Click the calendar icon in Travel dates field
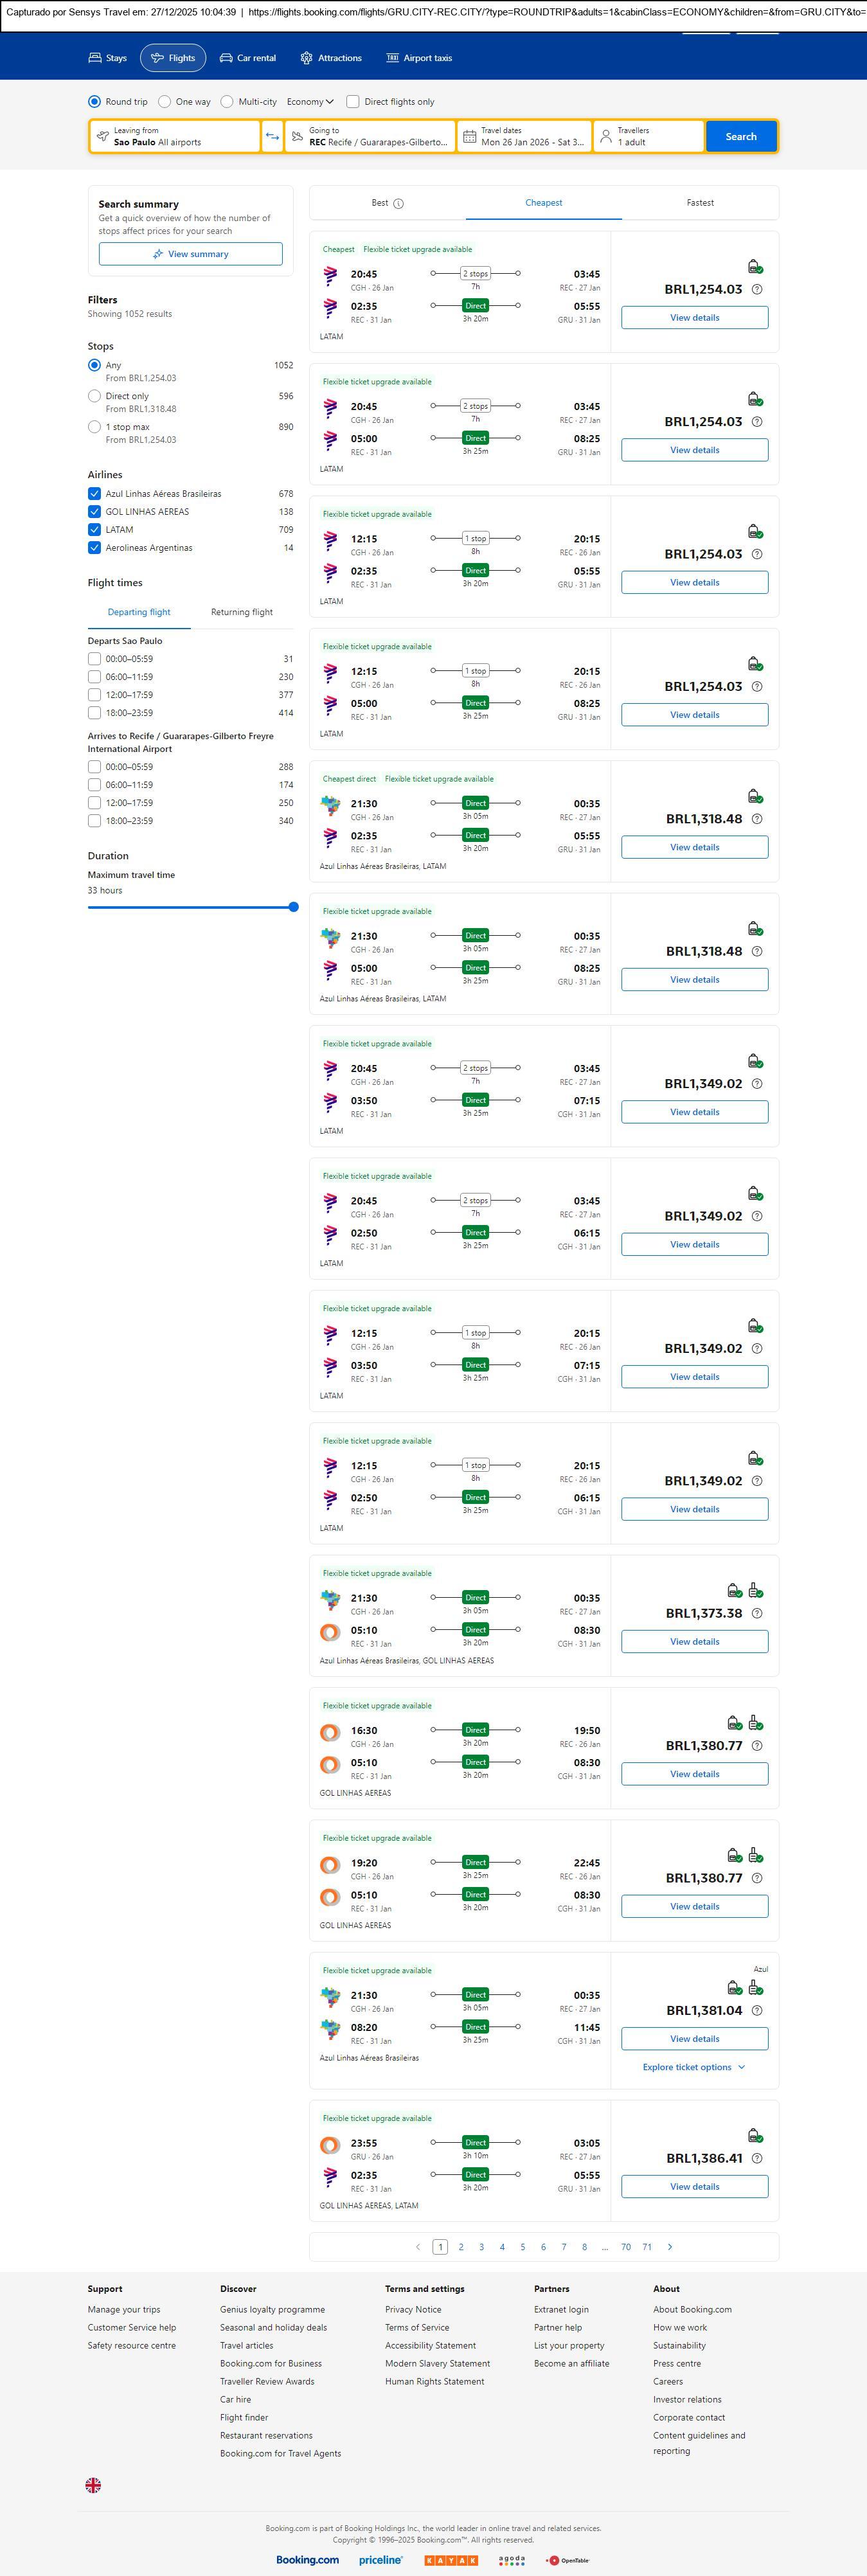867x2576 pixels. [469, 137]
